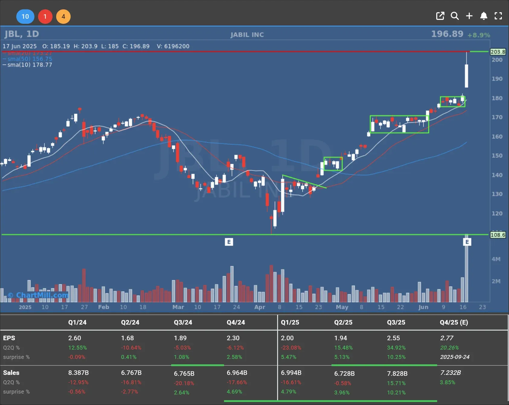Click the 108.6 support price label
The width and height of the screenshot is (509, 405).
tap(498, 235)
